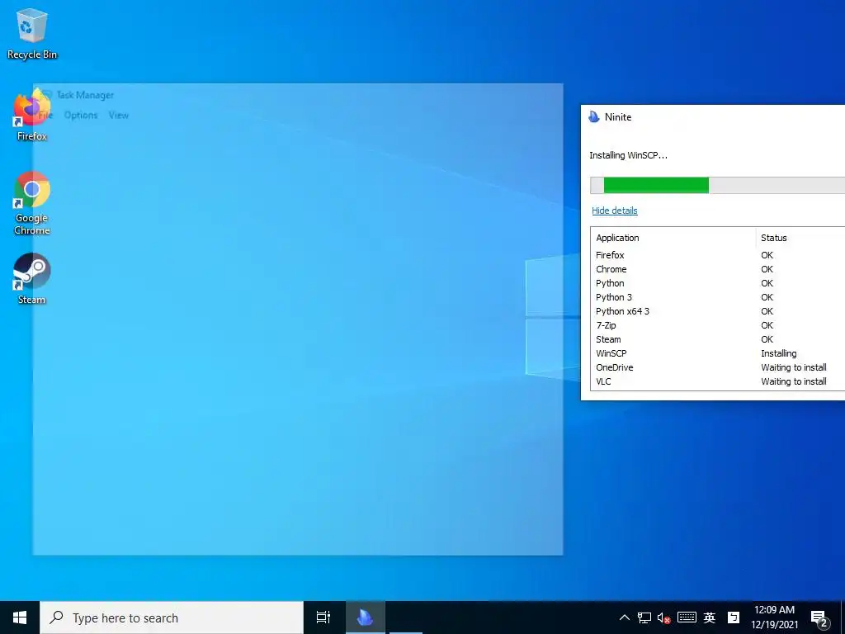Select the Python 3 row
Screen dimensions: 845x634
click(x=718, y=297)
